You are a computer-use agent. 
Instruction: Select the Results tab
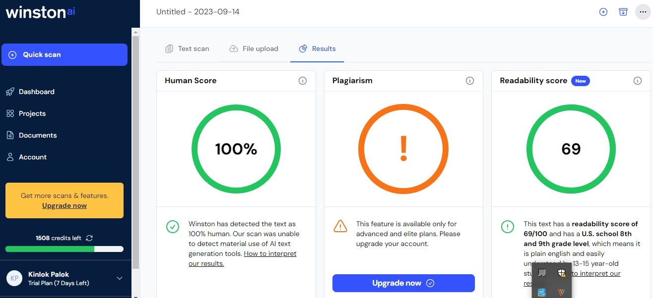click(317, 49)
